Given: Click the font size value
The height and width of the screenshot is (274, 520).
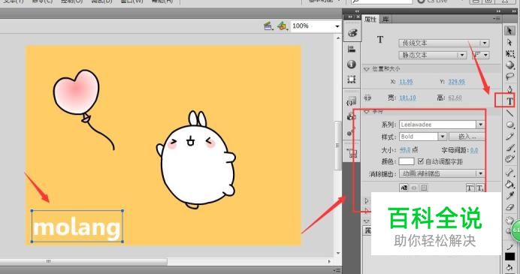Looking at the screenshot, I should pos(405,149).
